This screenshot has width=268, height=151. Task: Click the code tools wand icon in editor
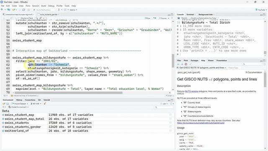(x=41, y=18)
